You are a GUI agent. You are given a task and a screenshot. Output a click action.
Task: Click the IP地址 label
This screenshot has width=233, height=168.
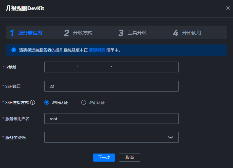tap(11, 67)
